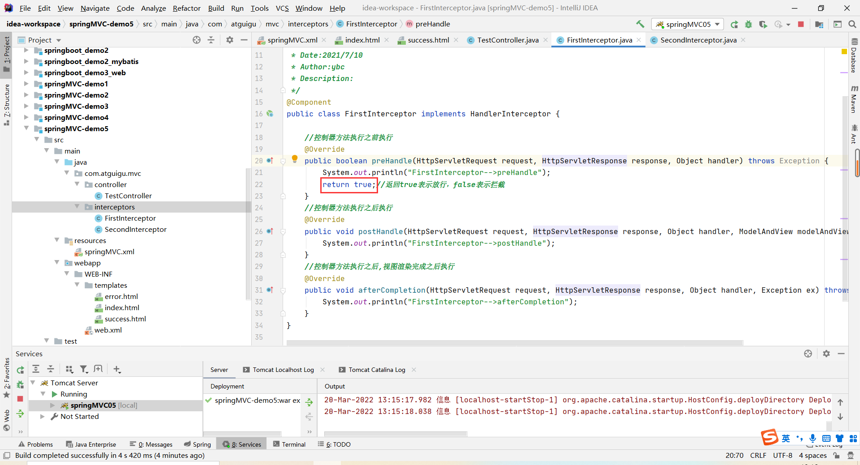Click Spring bean gutter icon on line 16
Viewport: 860px width, 465px height.
270,114
